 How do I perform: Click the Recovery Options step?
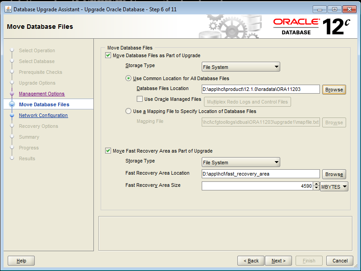click(38, 126)
